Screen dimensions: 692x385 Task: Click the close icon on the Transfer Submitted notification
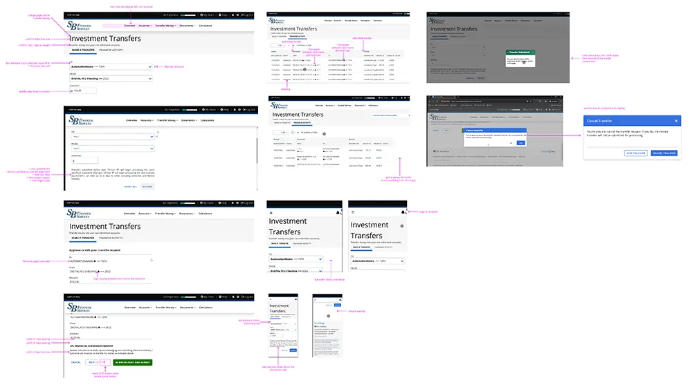tap(533, 53)
